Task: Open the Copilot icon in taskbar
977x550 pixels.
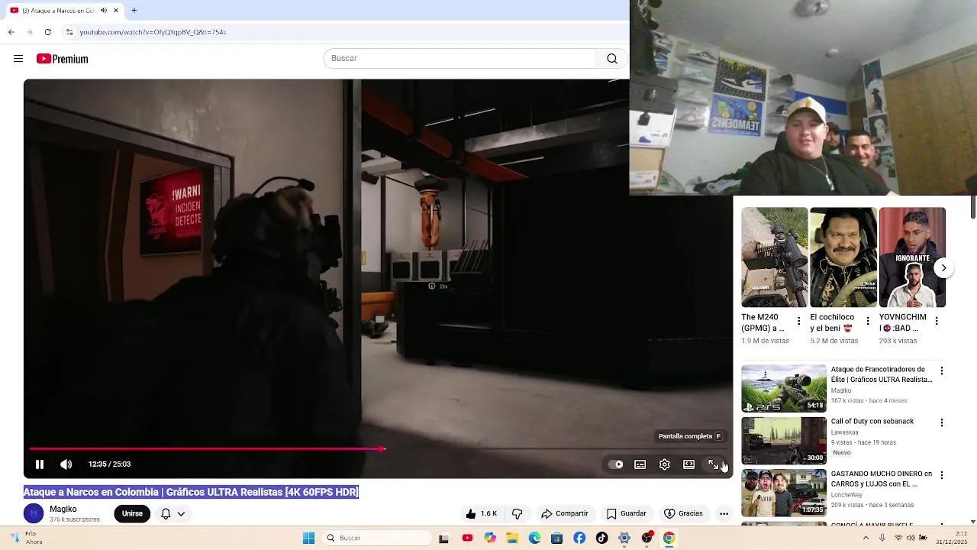Action: pyautogui.click(x=490, y=538)
